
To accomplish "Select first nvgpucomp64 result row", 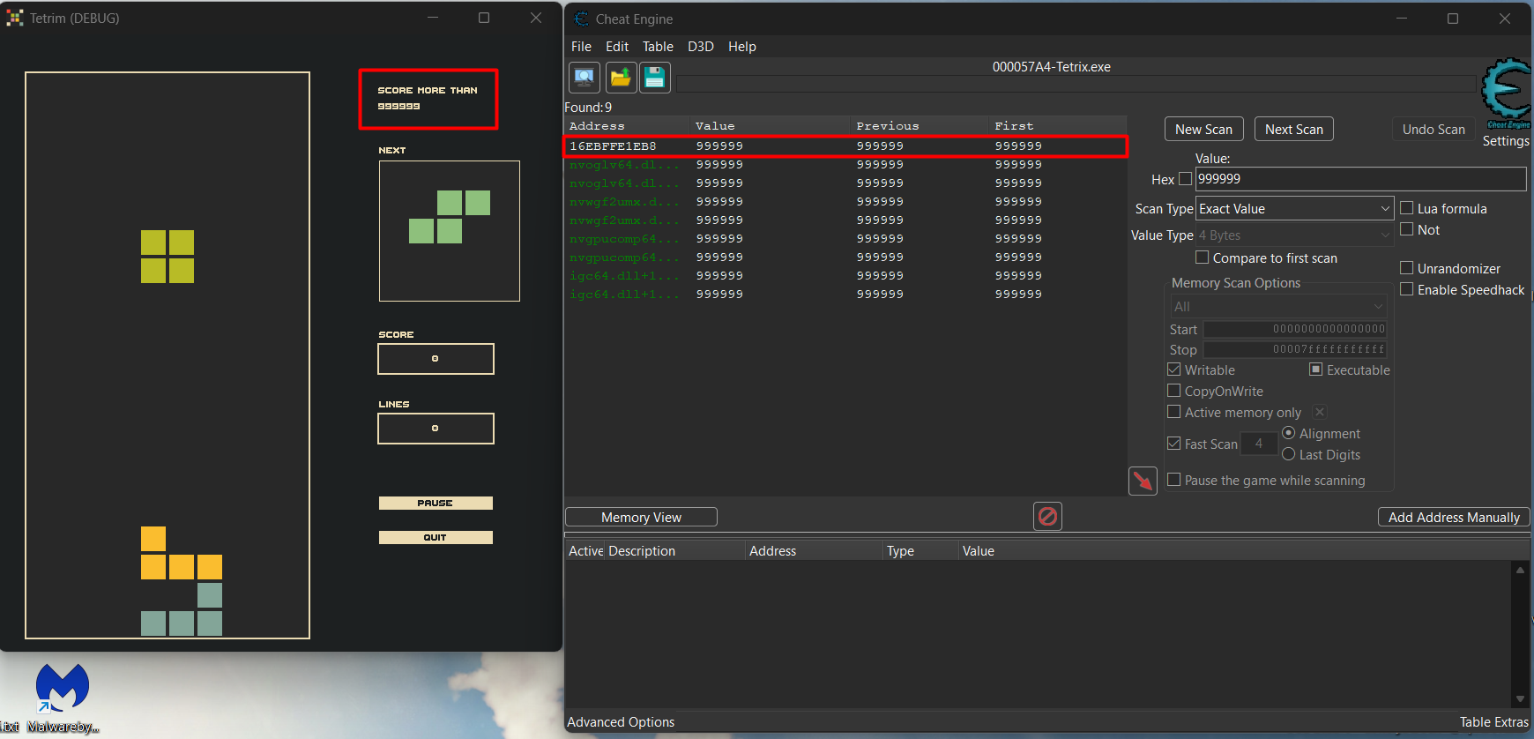I will pos(845,238).
